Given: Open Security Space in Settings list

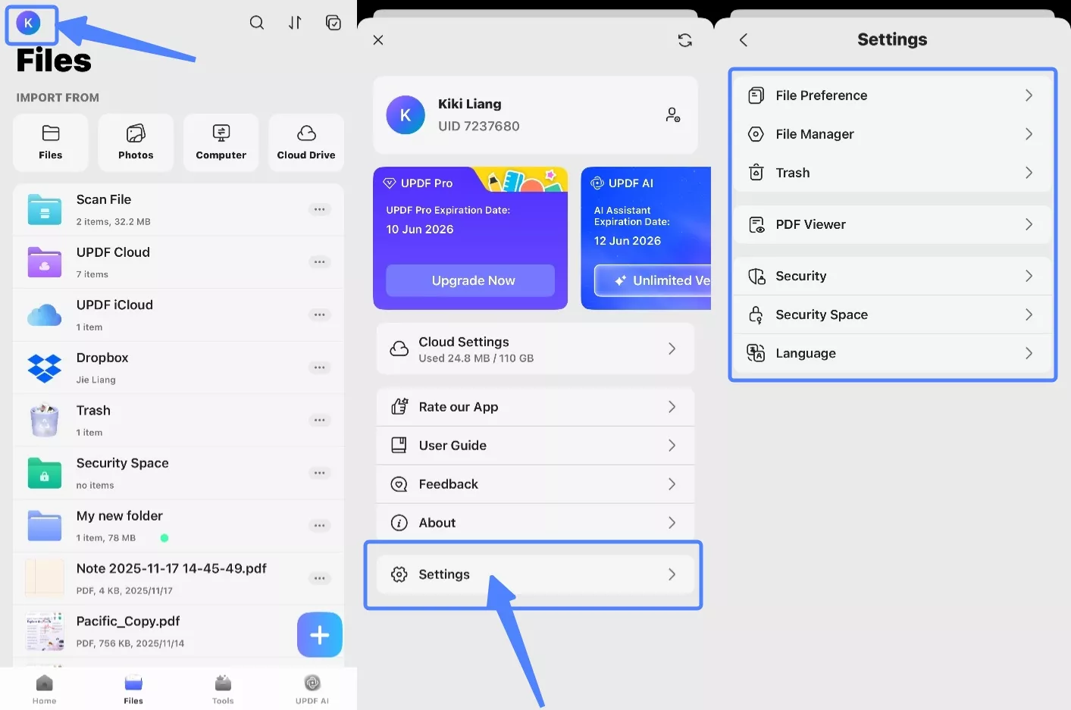Looking at the screenshot, I should click(x=893, y=314).
